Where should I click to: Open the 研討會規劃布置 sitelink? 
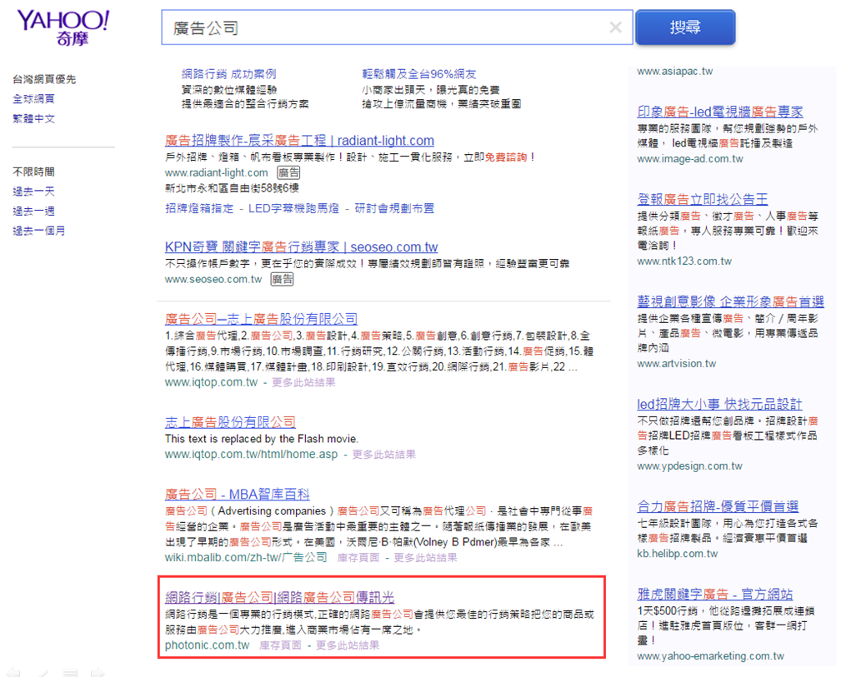point(394,209)
